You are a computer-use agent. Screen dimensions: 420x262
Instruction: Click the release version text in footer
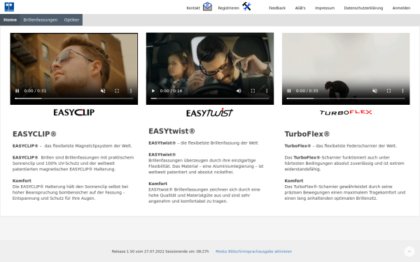[x=160, y=252]
